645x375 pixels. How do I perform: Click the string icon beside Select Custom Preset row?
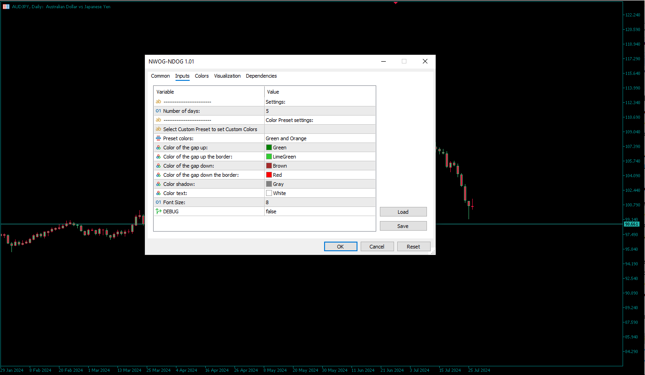tap(158, 129)
